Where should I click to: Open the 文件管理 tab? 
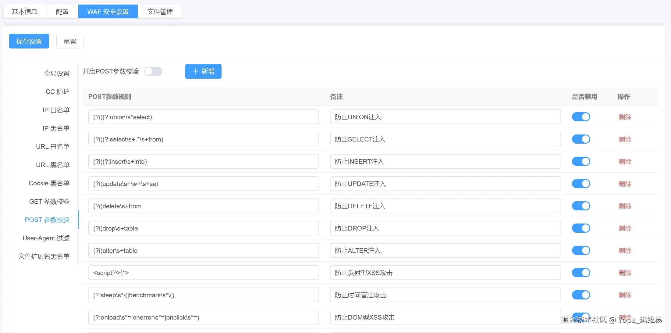click(160, 12)
